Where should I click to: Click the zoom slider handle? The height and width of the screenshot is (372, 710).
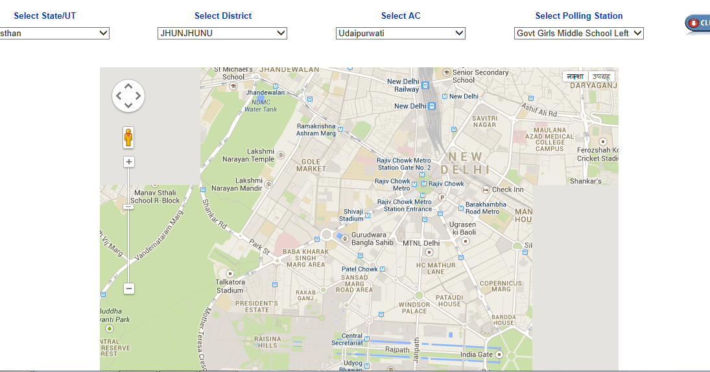point(128,207)
